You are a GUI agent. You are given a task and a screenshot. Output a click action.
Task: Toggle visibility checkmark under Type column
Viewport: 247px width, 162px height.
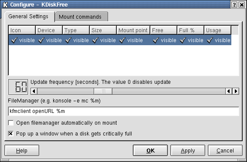click(68, 40)
